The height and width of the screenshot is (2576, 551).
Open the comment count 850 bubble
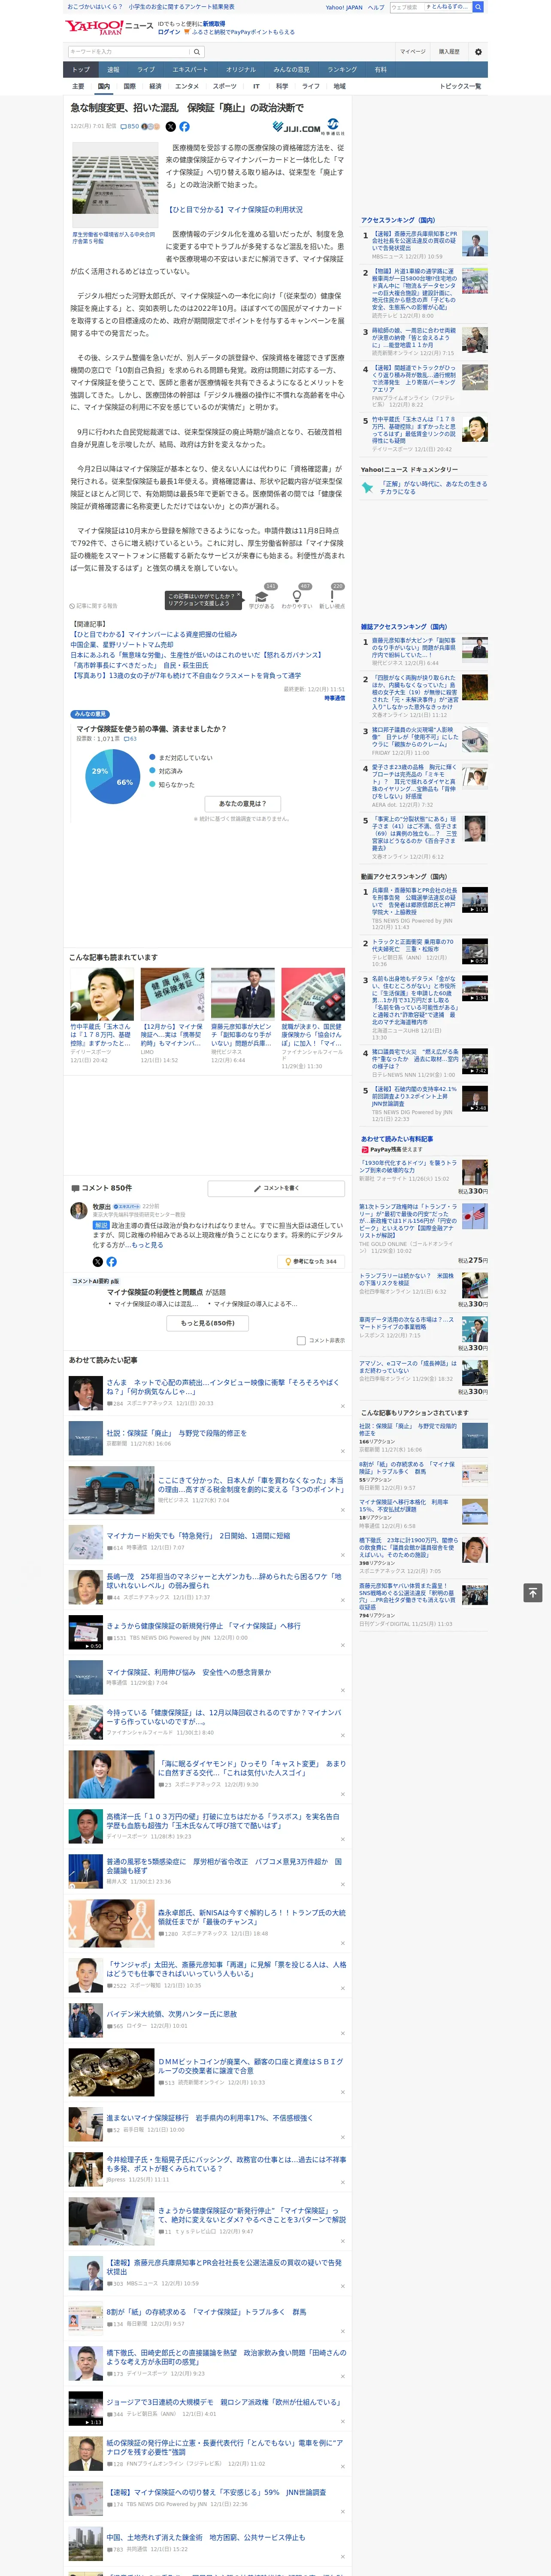[x=130, y=127]
